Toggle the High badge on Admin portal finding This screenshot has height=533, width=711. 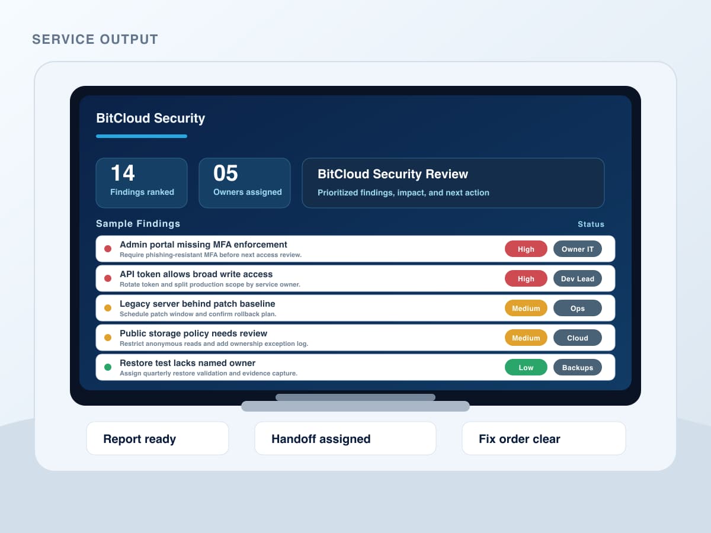pos(526,249)
